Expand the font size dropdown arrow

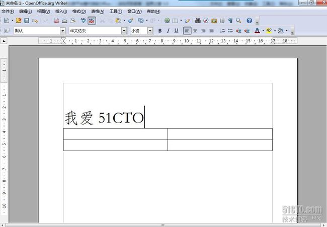[x=150, y=31]
